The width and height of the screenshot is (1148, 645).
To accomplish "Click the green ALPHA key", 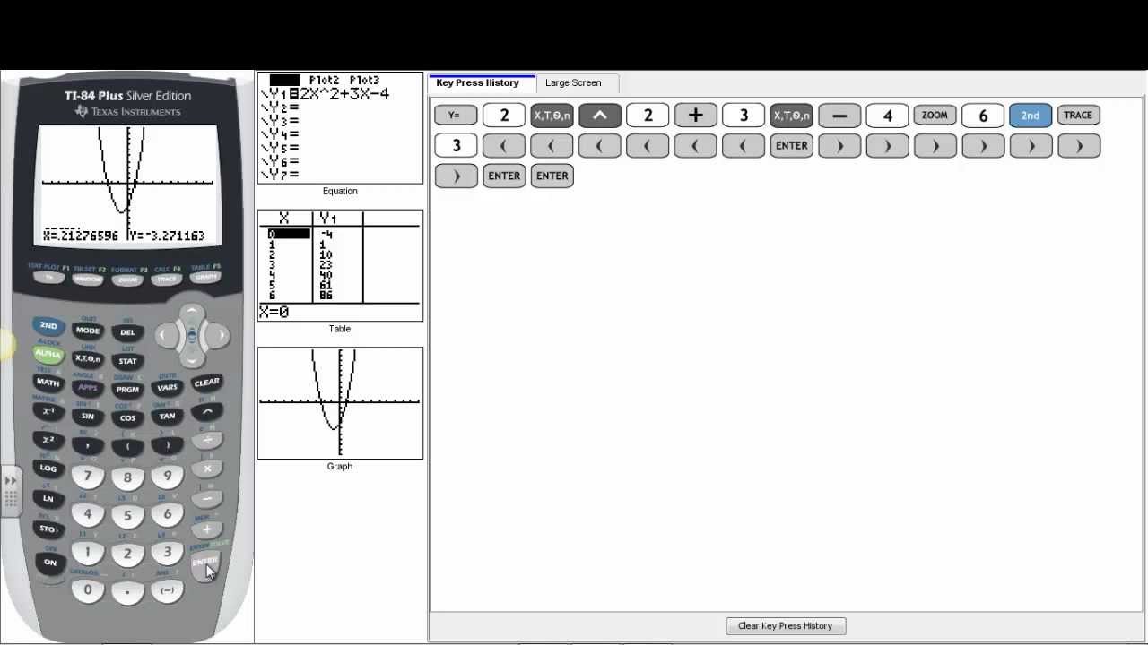I will (x=48, y=355).
